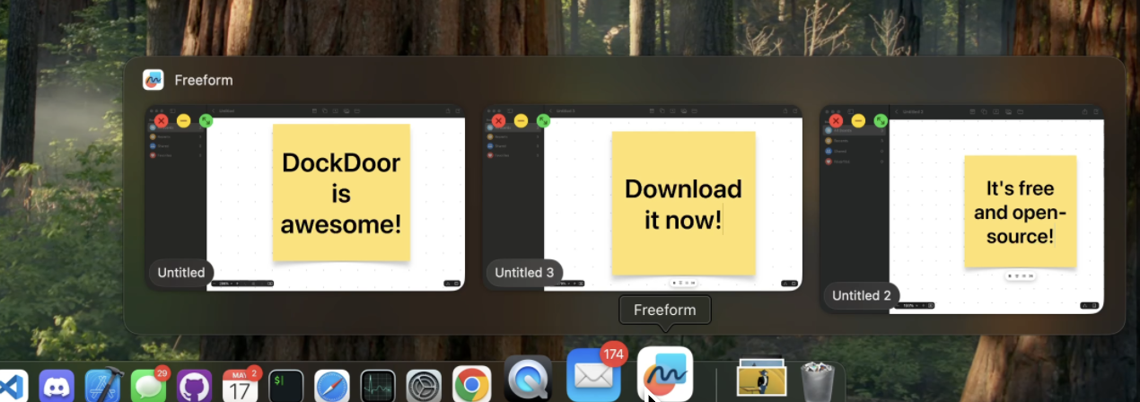Screen dimensions: 1140x402
Task: Fullscreen Untitled 2 using the green preview button
Action: click(881, 120)
